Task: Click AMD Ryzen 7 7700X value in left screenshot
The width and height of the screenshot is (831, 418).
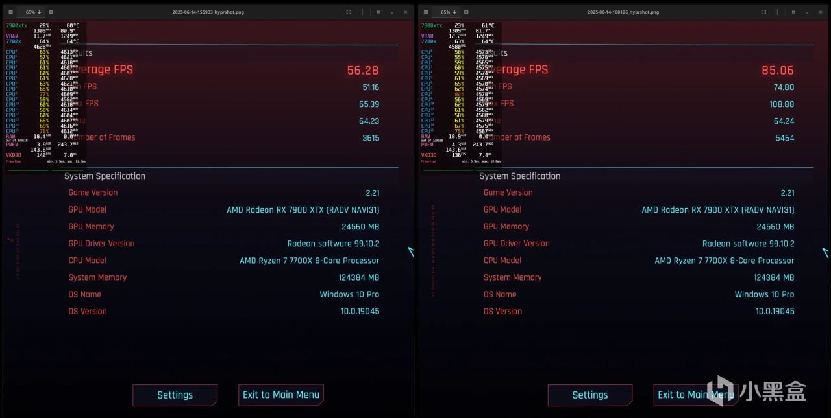Action: coord(310,261)
